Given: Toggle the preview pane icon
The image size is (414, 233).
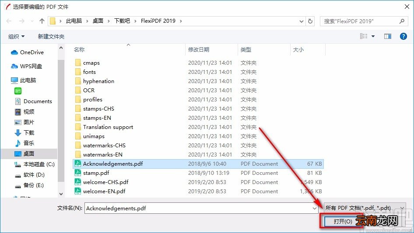Looking at the screenshot, I should [388, 36].
